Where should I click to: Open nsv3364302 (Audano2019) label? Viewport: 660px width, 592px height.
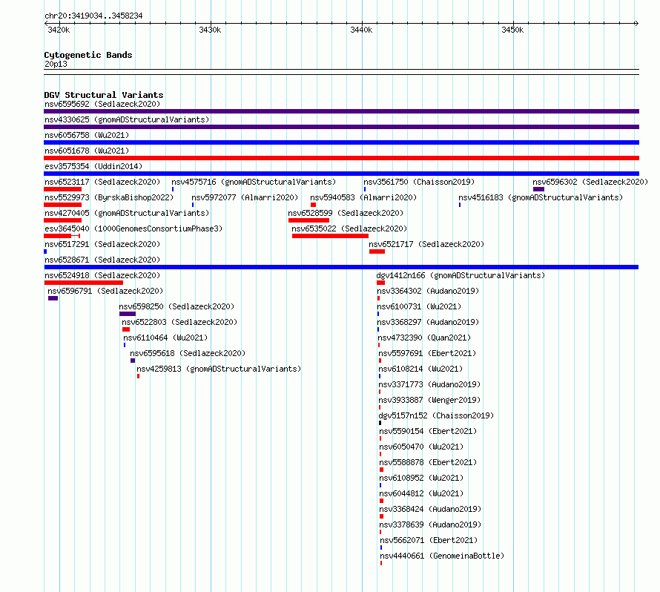click(428, 291)
